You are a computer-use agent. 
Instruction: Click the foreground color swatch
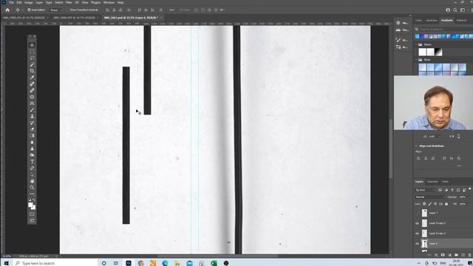coord(30,205)
